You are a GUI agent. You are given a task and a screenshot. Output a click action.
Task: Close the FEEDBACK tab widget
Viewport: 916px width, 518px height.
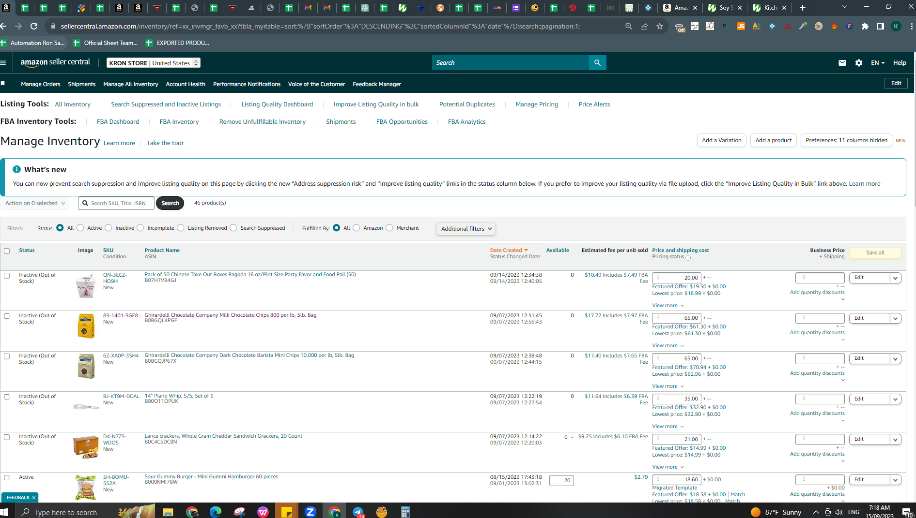[34, 498]
